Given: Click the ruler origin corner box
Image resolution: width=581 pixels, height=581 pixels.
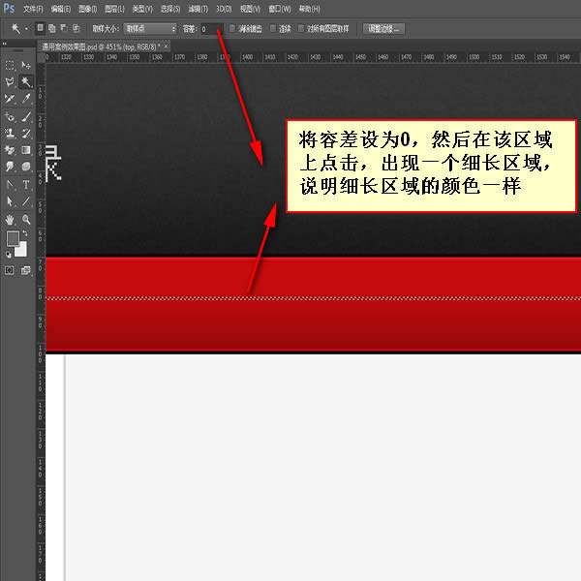Looking at the screenshot, I should coord(41,57).
